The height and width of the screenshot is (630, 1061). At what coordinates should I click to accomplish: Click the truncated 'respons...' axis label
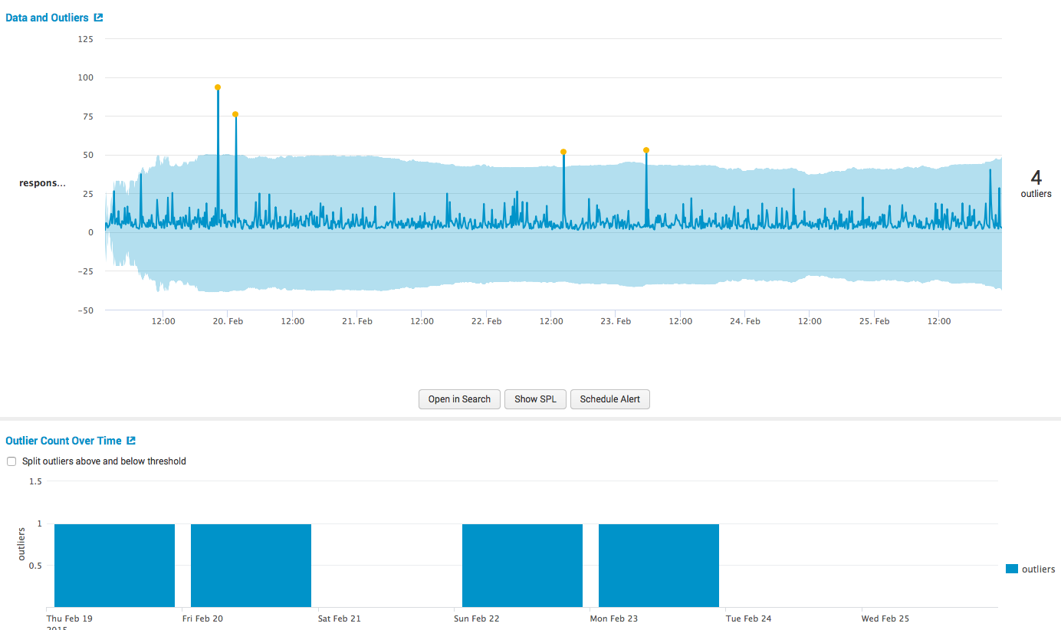click(x=42, y=183)
